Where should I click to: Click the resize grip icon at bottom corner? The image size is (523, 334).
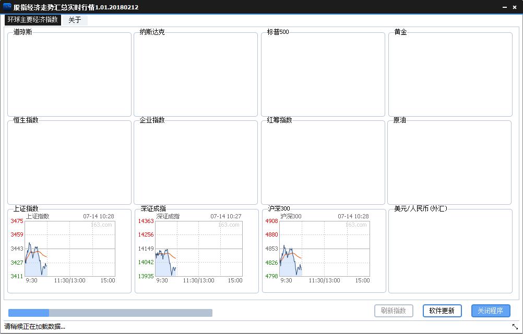pyautogui.click(x=515, y=327)
